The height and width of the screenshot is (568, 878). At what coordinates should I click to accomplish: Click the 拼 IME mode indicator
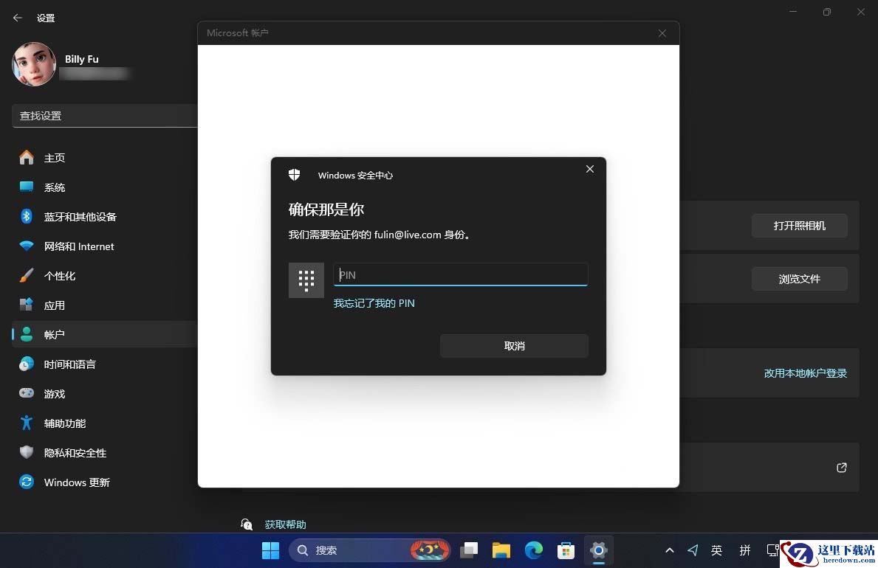(745, 550)
